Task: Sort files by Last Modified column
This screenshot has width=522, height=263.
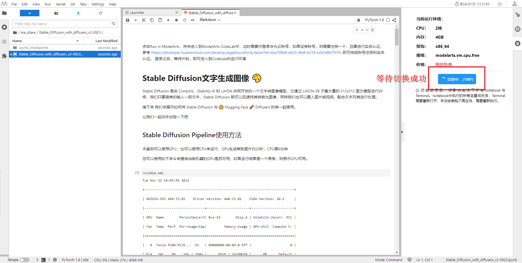Action: 102,41
